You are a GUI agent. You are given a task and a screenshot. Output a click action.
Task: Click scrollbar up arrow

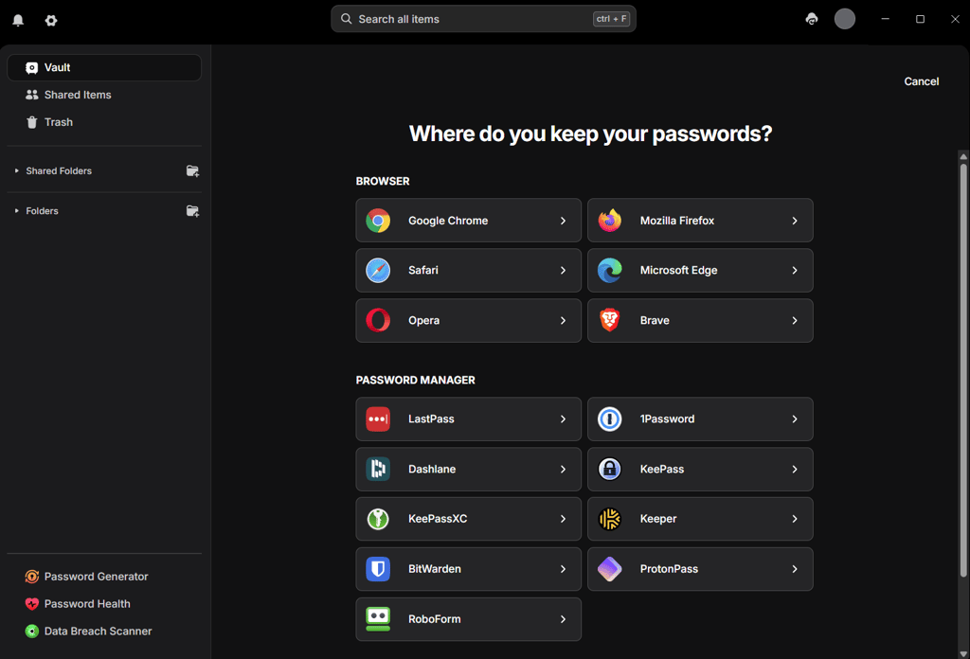[963, 156]
